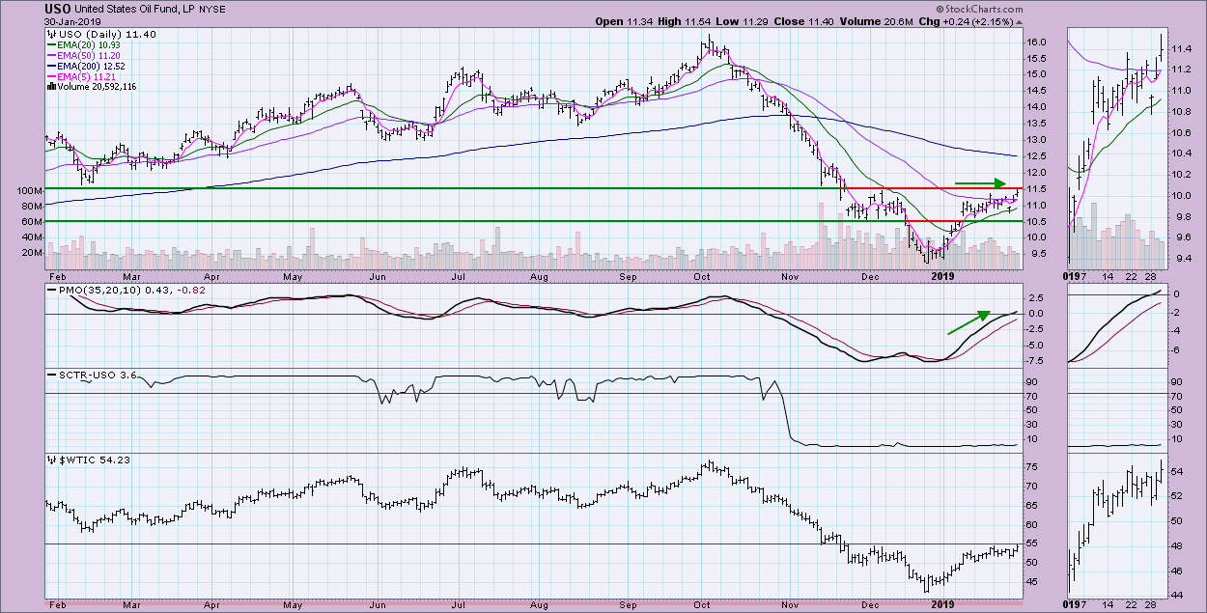1207x613 pixels.
Task: Click the USO price zoom thumbnail panel
Action: pos(1117,147)
